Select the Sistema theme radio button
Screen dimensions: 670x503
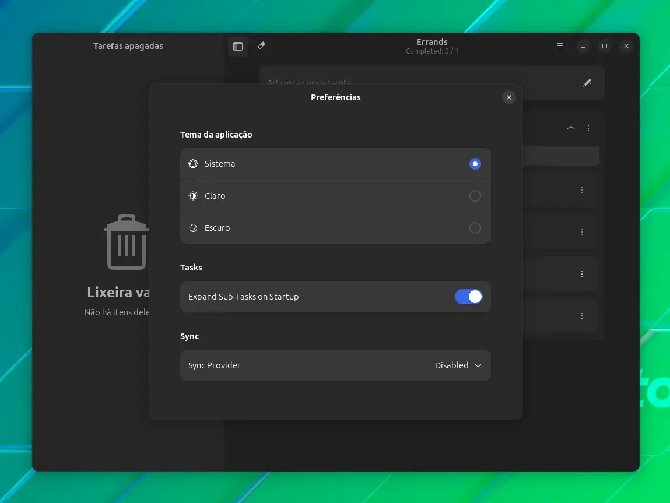pyautogui.click(x=475, y=164)
